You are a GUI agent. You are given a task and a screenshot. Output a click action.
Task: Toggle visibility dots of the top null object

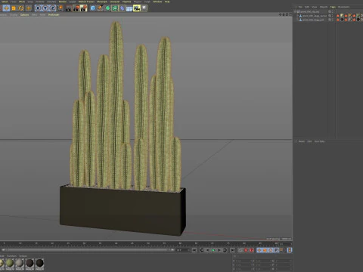(333, 11)
